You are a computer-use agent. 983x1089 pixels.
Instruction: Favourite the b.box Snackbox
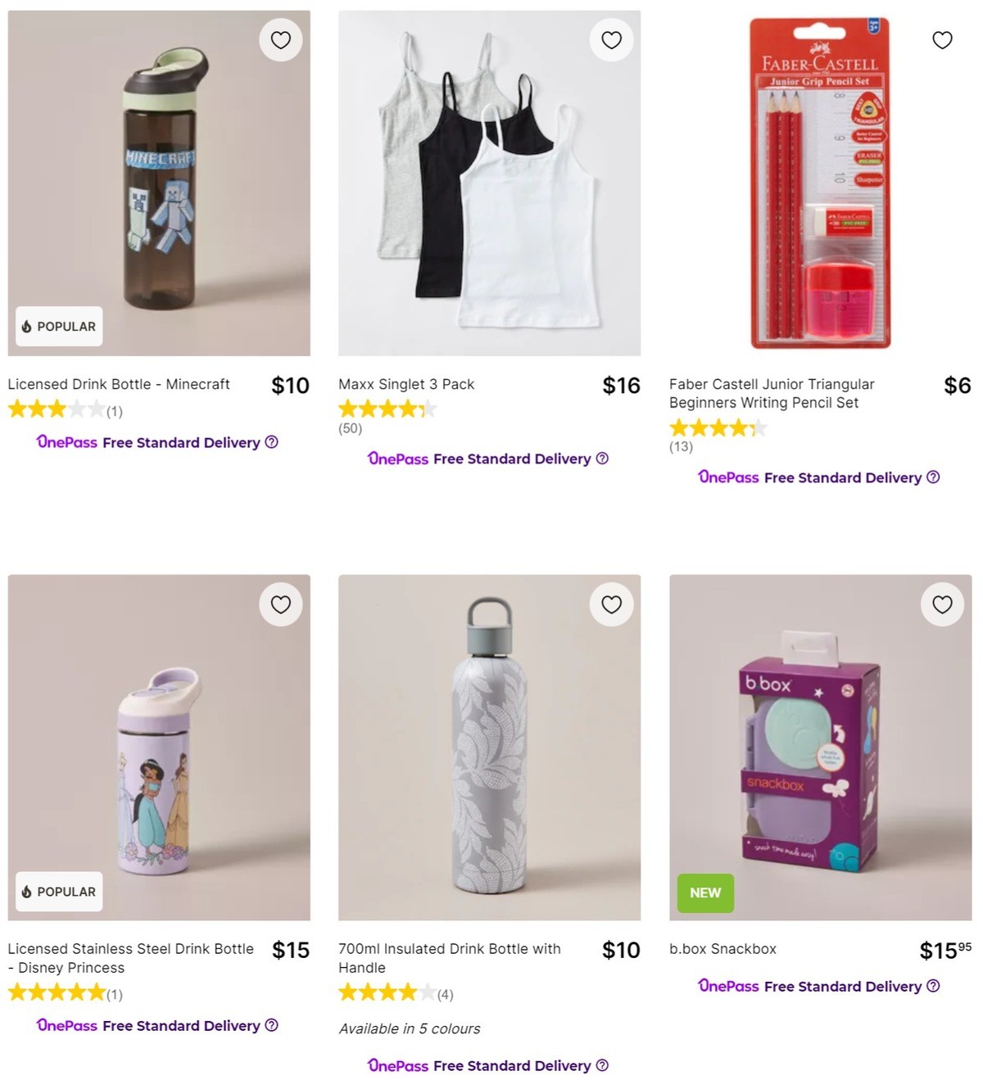click(941, 604)
